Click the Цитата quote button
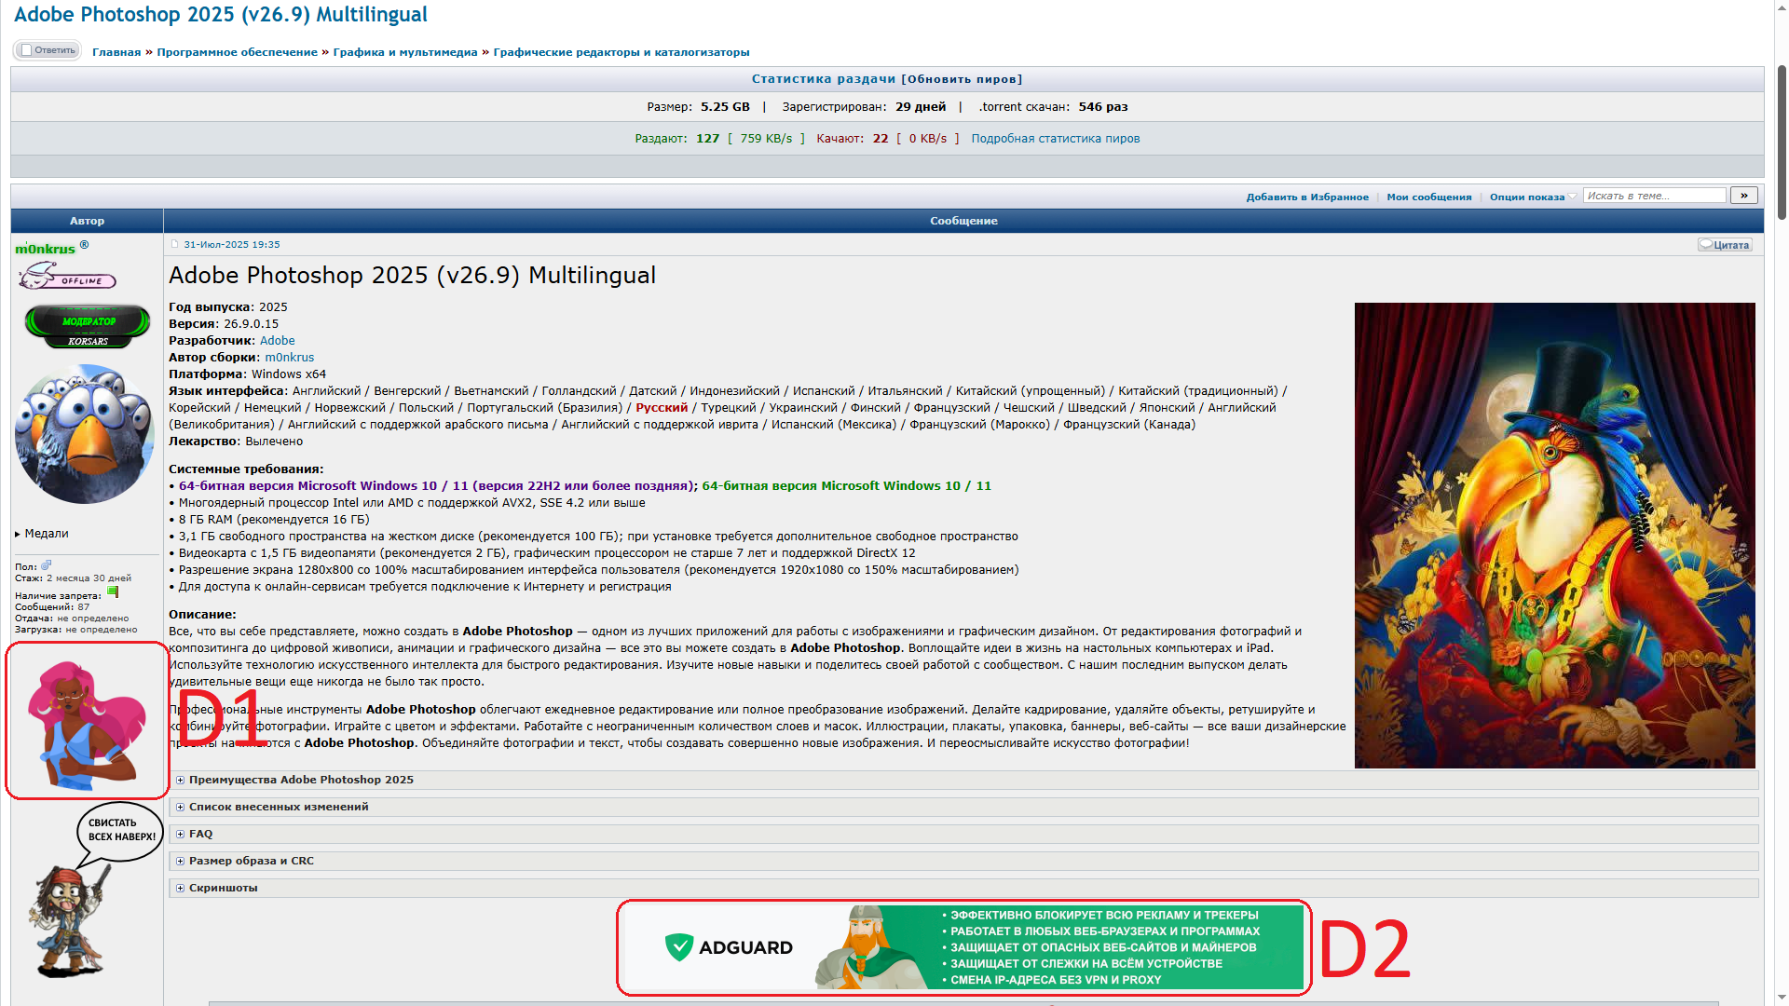Viewport: 1789px width, 1006px height. [x=1725, y=245]
